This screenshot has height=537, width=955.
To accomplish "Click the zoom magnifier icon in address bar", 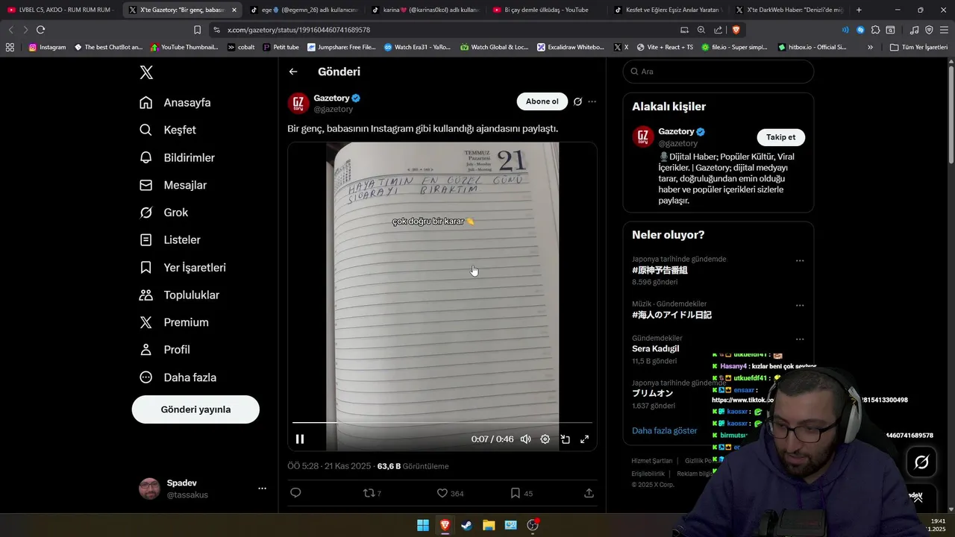I will click(701, 30).
